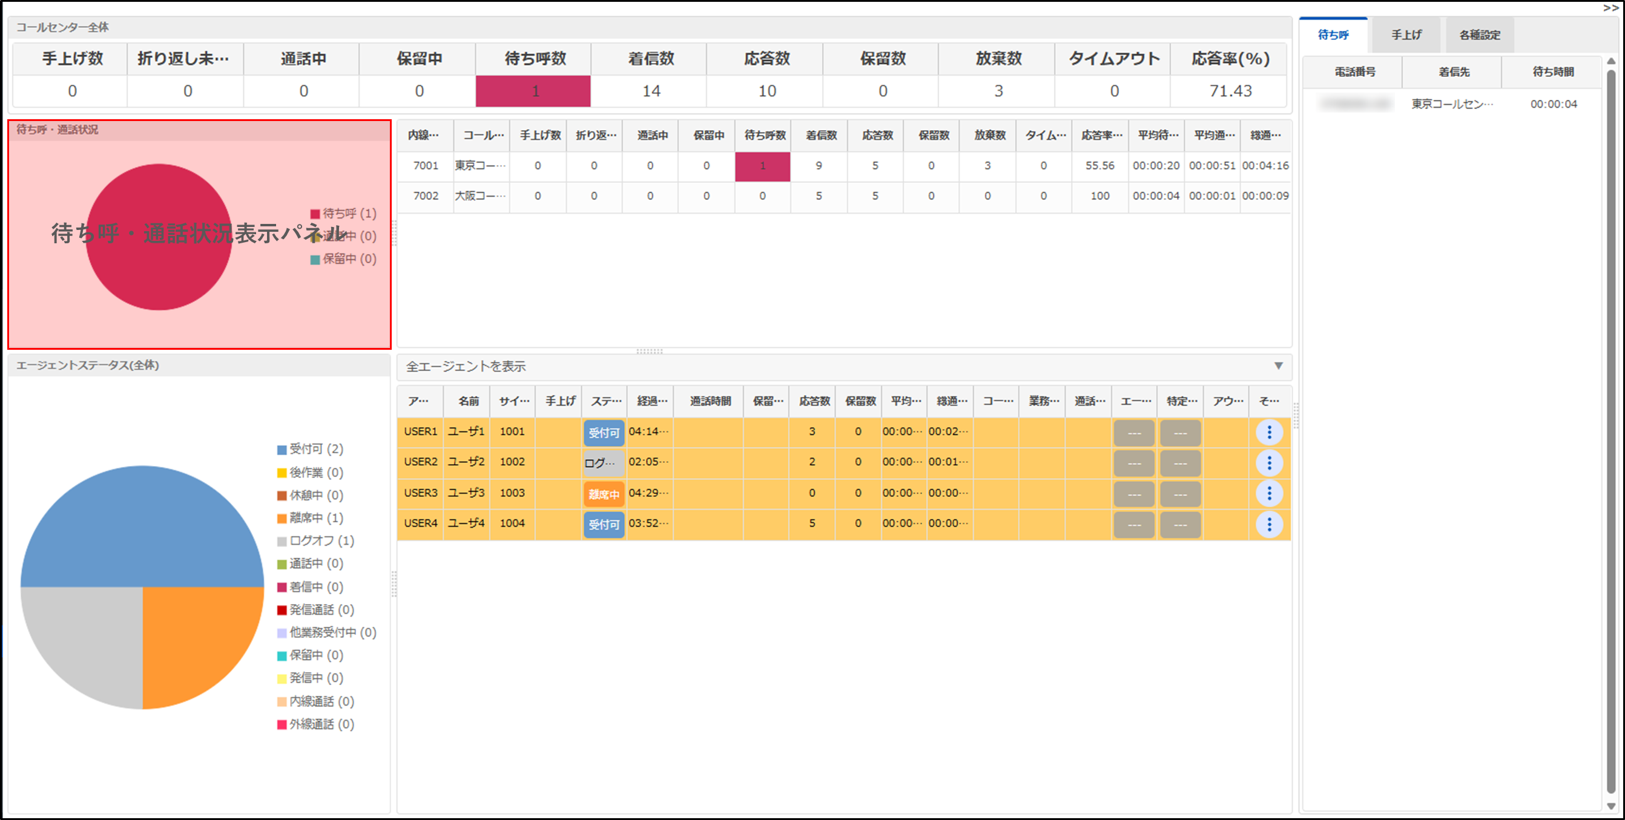The image size is (1625, 820).
Task: Click the 受付可 status badge for USER1
Action: [x=603, y=433]
